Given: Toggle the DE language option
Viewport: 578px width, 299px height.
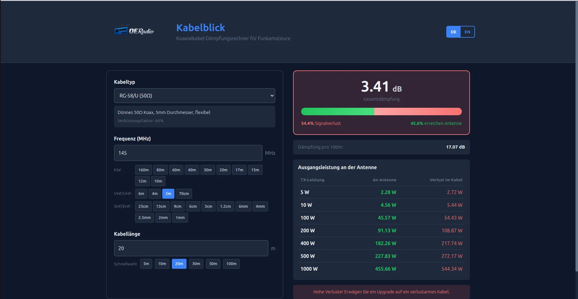Looking at the screenshot, I should (x=454, y=32).
